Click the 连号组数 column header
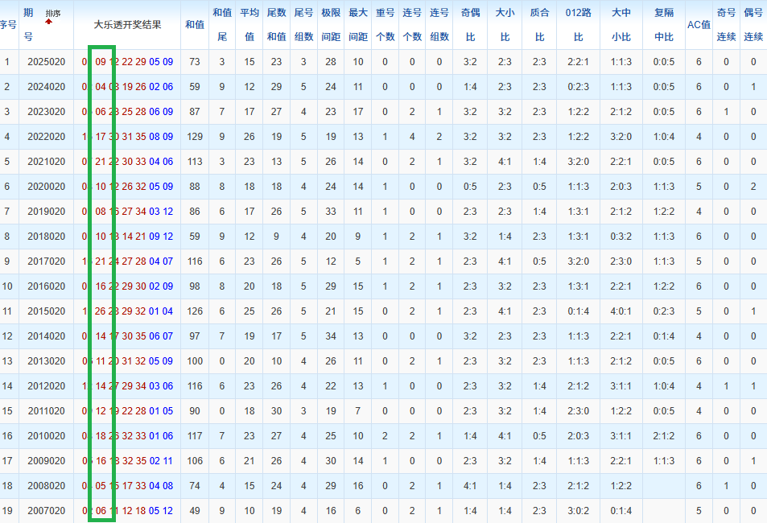The width and height of the screenshot is (767, 523). coord(439,24)
